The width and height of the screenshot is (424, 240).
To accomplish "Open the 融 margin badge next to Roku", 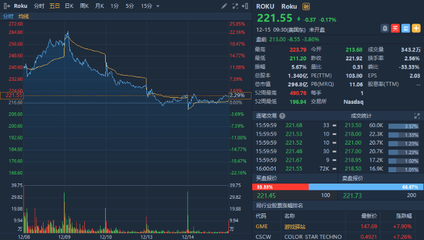I will (306, 6).
